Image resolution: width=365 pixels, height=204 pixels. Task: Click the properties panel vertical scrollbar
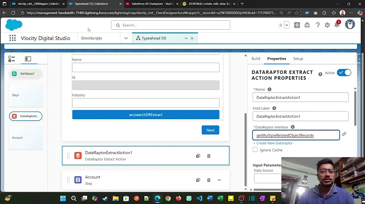[x=355, y=109]
